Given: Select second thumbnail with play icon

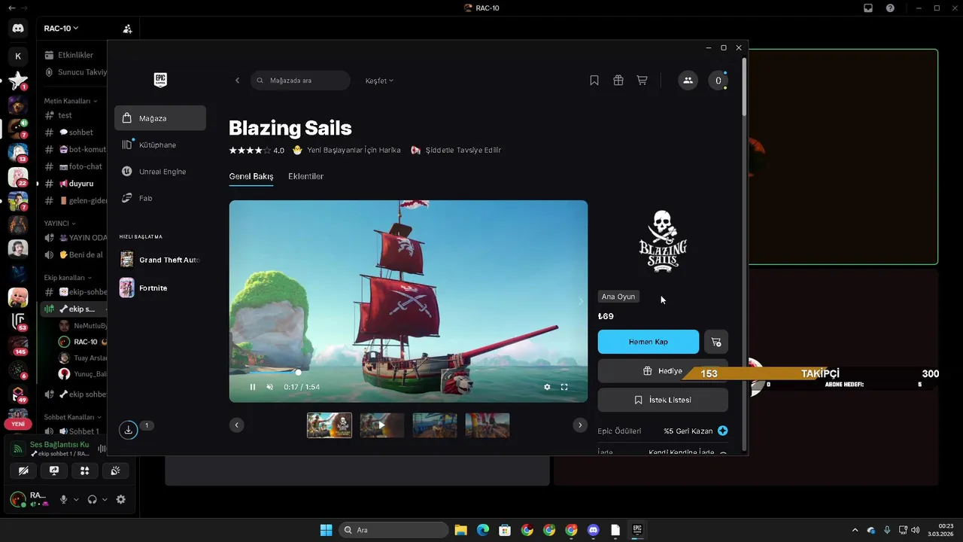Looking at the screenshot, I should 382,425.
